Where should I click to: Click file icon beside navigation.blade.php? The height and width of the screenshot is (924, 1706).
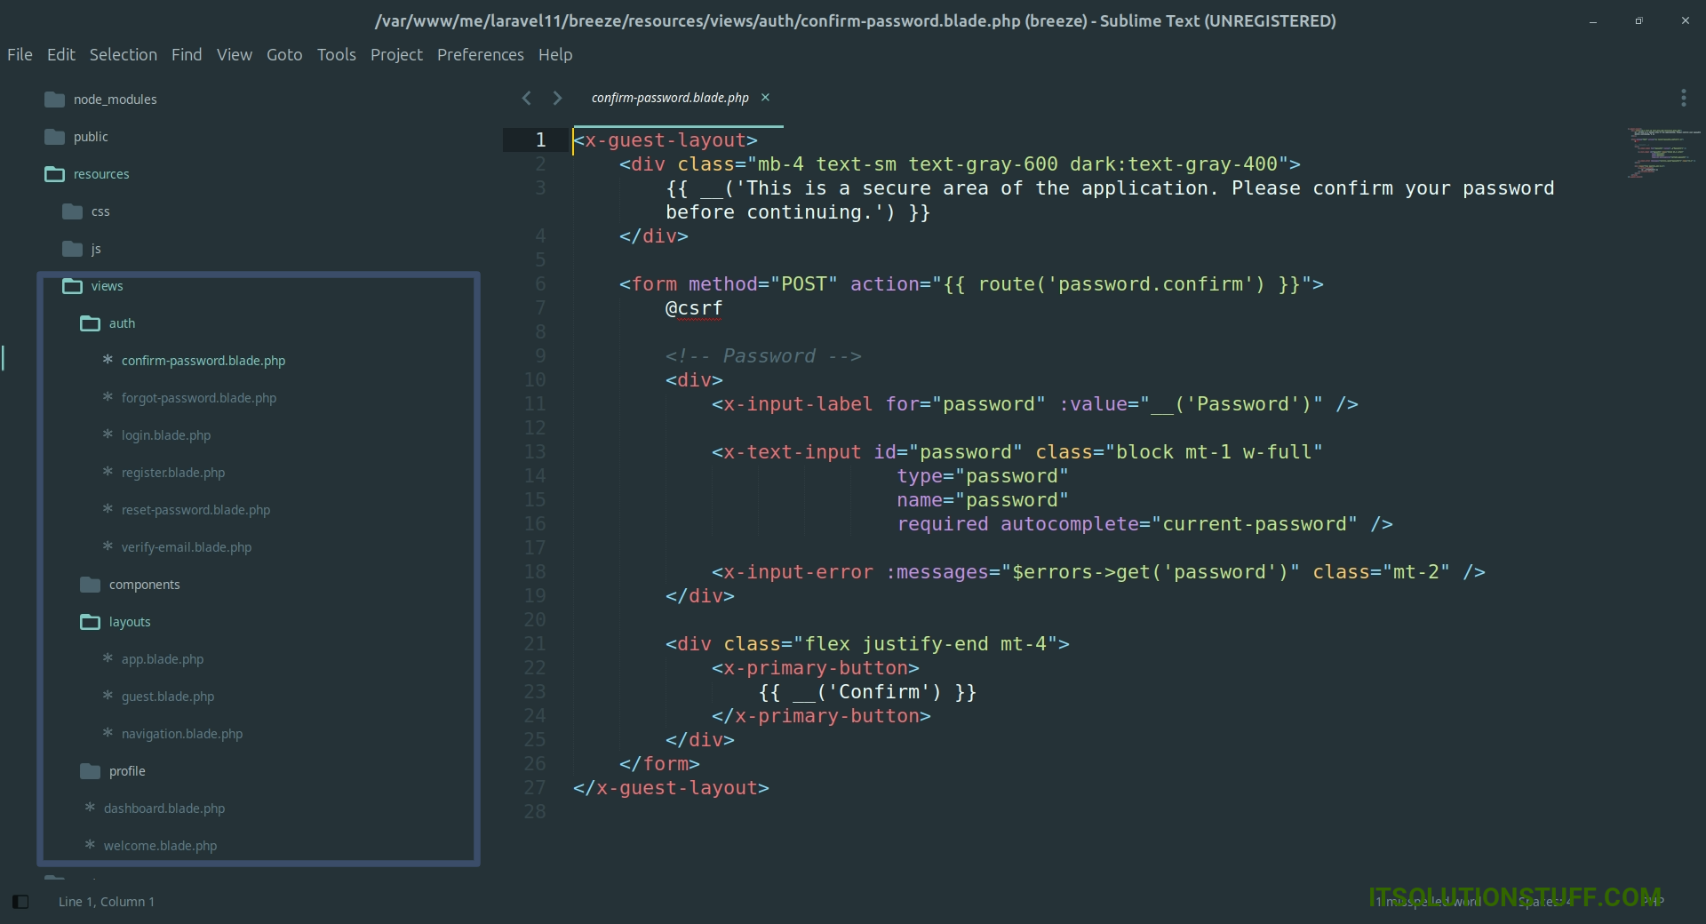108,733
